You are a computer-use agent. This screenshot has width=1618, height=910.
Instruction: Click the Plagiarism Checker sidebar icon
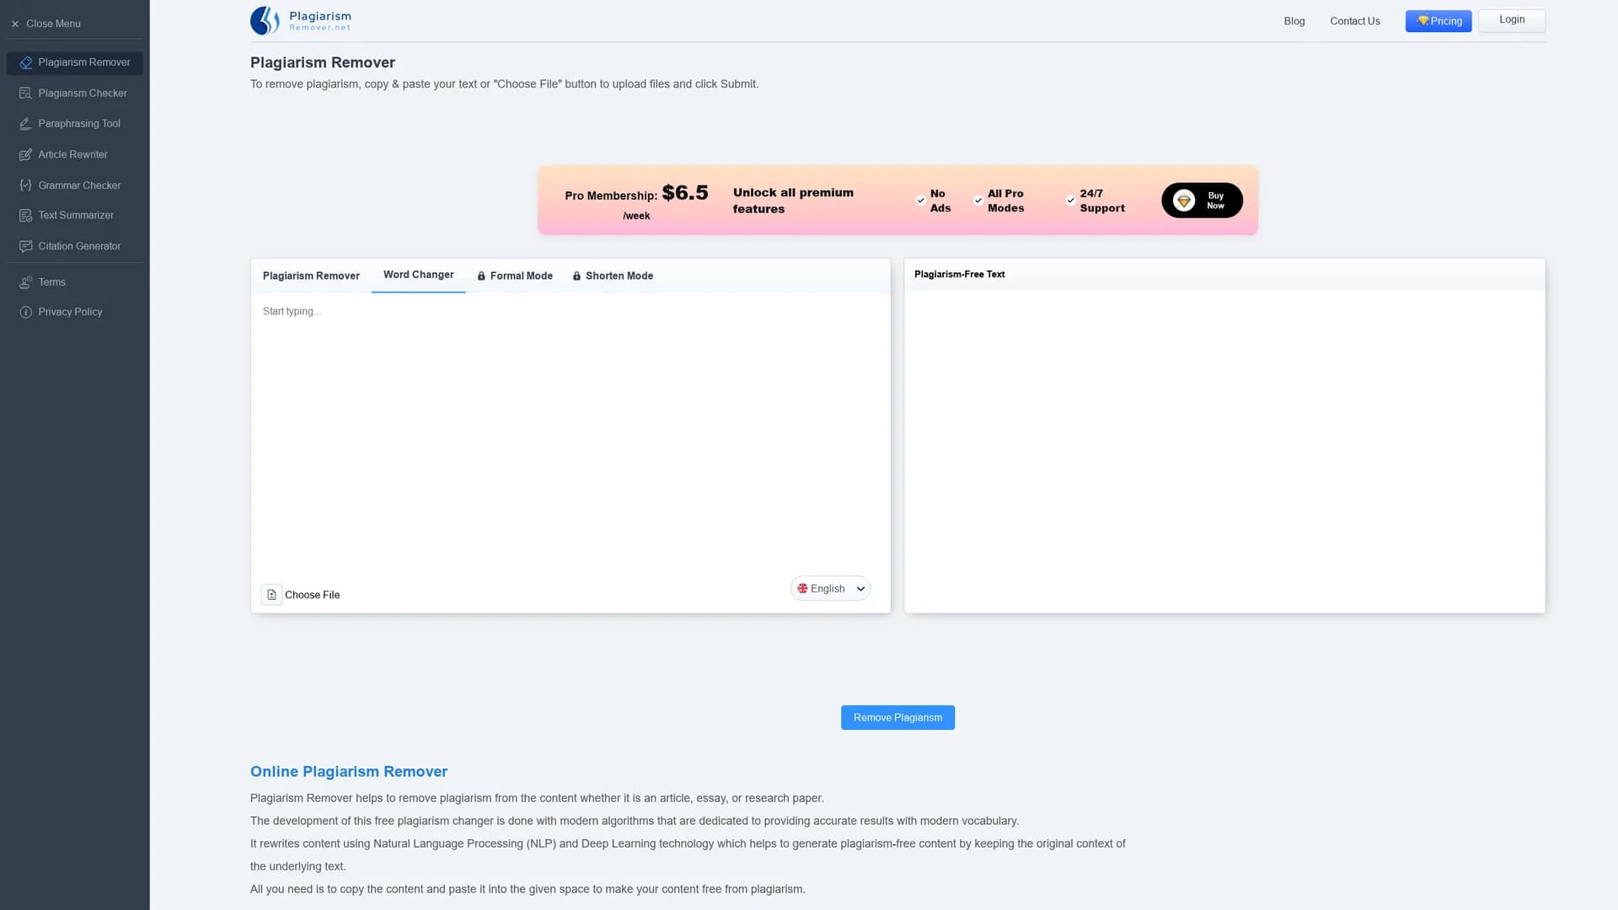(25, 94)
